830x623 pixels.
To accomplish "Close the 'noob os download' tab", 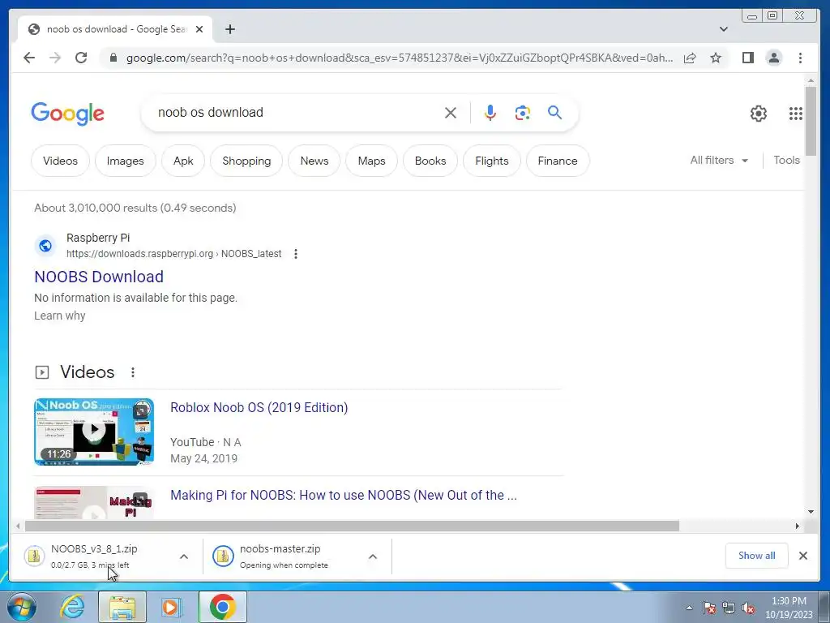I will 199,29.
